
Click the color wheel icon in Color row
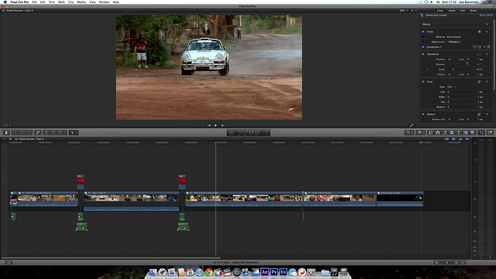[479, 32]
